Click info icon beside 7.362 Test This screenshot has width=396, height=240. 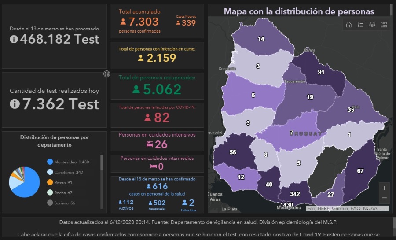point(14,104)
